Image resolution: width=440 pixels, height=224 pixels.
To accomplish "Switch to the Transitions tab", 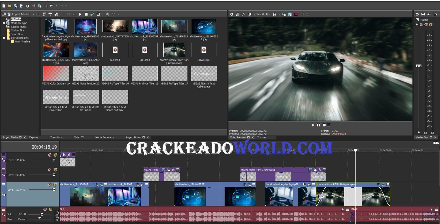I will coord(56,137).
